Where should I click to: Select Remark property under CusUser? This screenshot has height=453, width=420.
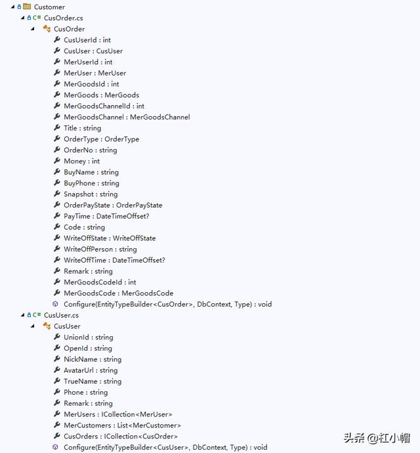(x=88, y=403)
